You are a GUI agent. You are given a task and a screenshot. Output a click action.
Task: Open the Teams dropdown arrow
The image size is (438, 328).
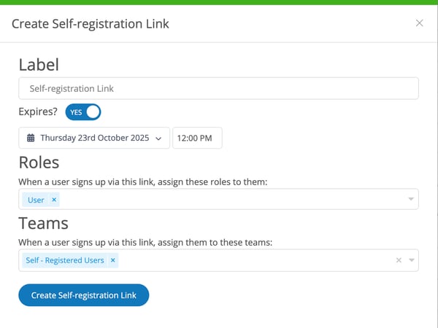click(412, 260)
